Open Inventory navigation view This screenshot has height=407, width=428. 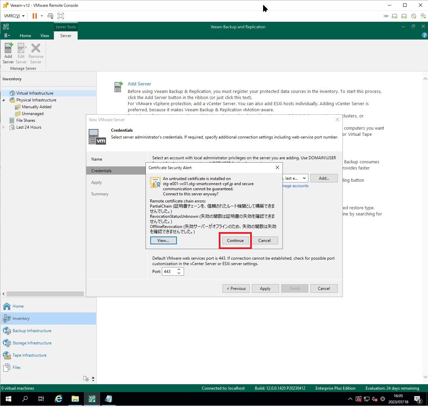tap(48, 319)
